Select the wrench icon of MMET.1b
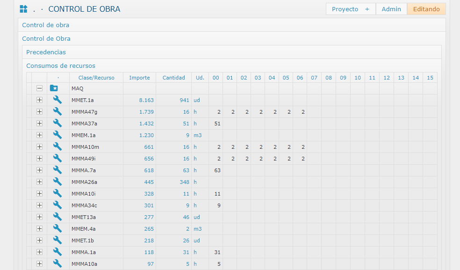Screen dimensions: 460x270 (57, 240)
